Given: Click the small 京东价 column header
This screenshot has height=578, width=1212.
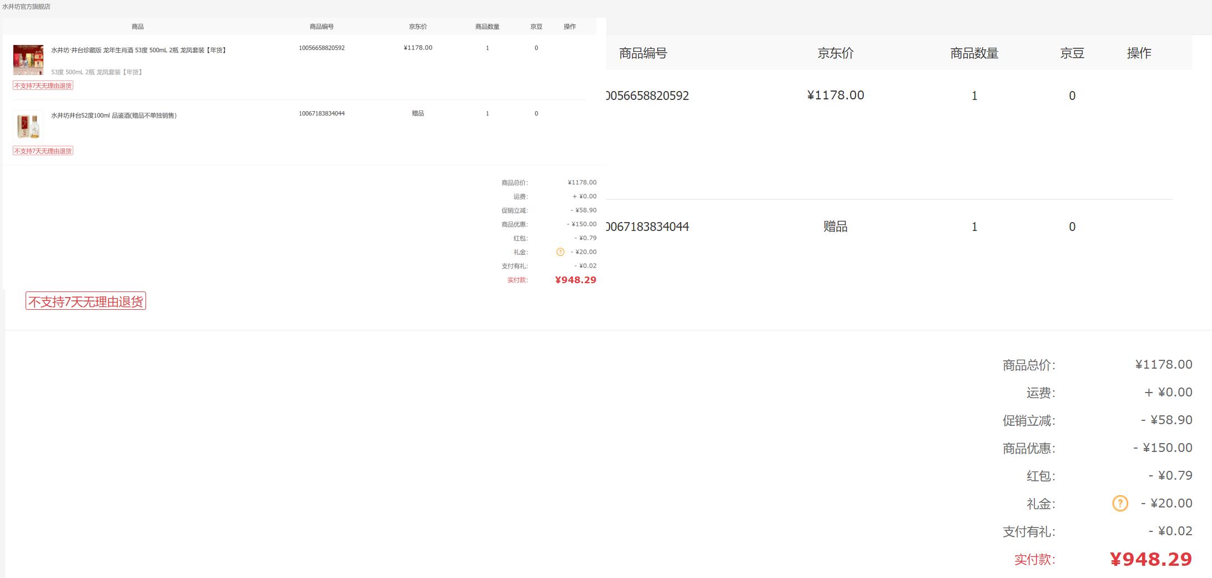Looking at the screenshot, I should click(x=418, y=27).
